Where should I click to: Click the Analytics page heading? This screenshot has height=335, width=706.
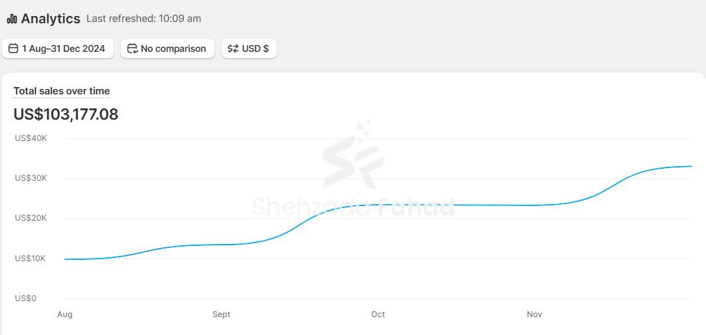click(50, 19)
